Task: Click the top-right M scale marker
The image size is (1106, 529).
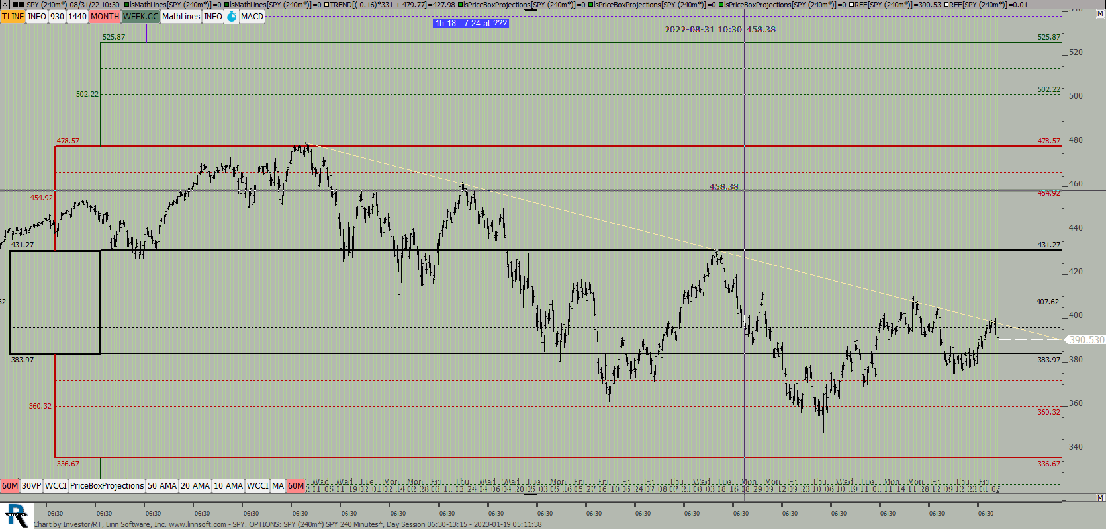Action: [1100, 14]
